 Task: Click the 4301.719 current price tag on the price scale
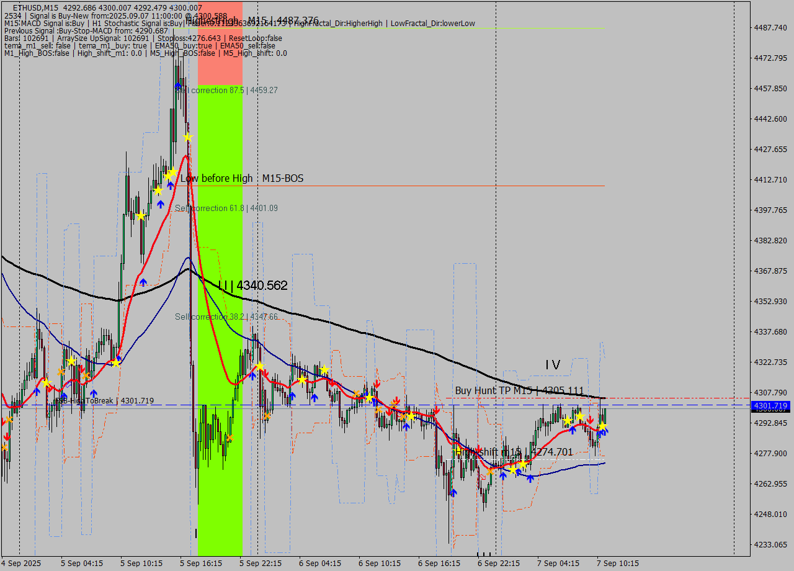(769, 405)
